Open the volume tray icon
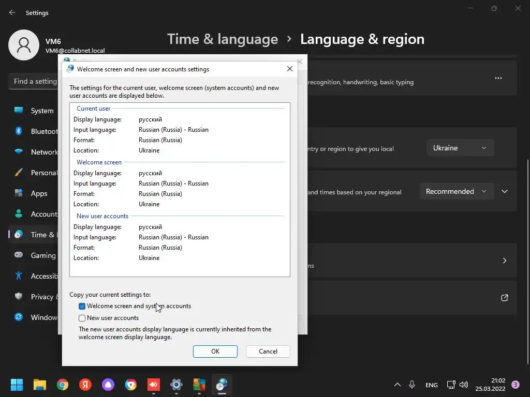 pos(464,385)
